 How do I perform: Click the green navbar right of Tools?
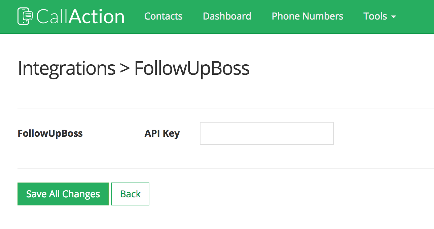tap(415, 17)
